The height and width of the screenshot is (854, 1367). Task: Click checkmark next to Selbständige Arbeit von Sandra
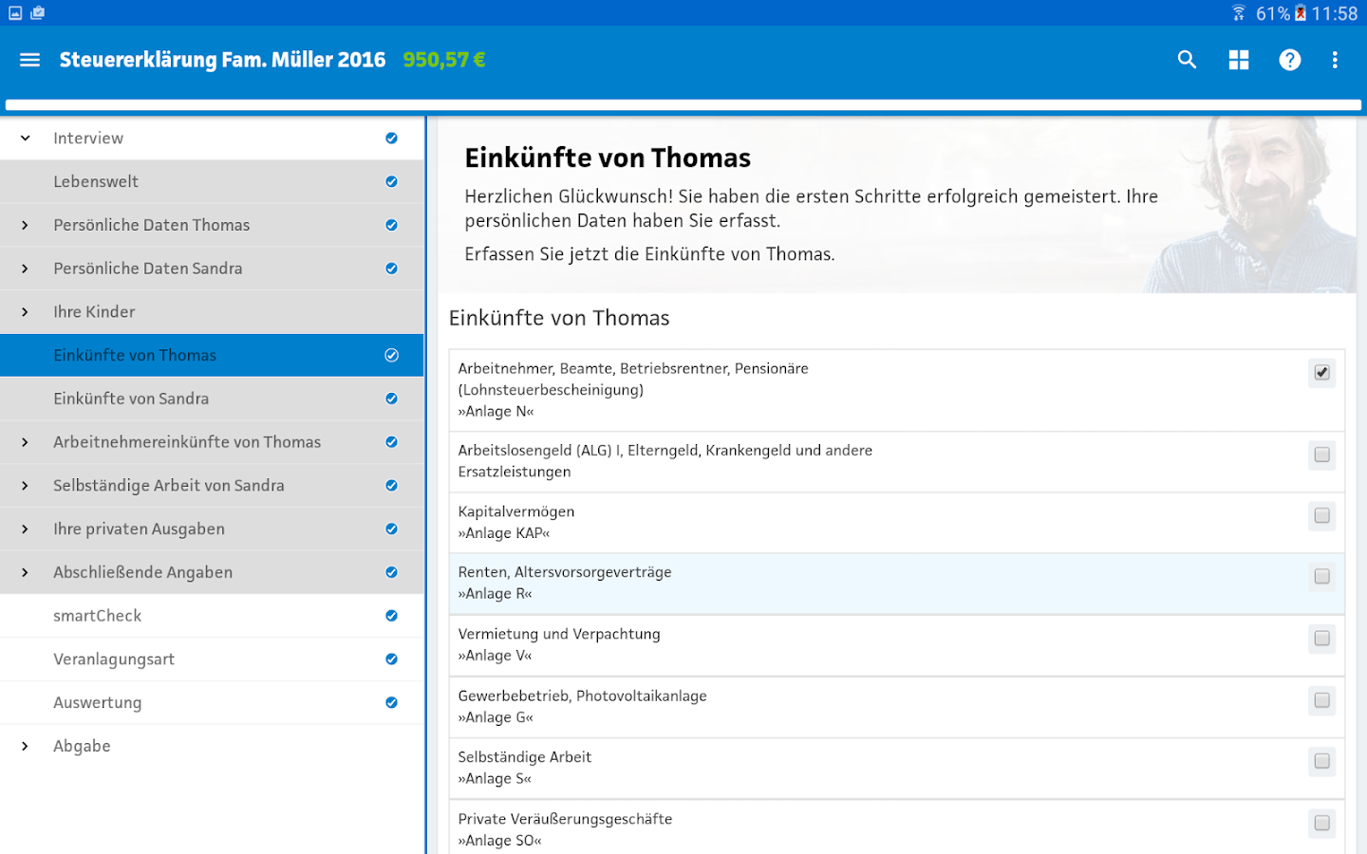tap(391, 486)
